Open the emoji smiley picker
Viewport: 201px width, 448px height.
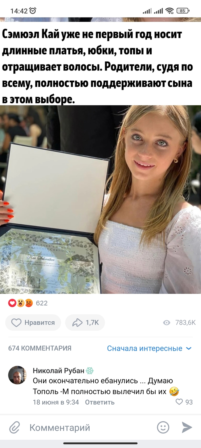(x=163, y=427)
